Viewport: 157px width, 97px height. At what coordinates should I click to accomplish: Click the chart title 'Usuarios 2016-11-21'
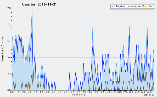click(x=39, y=4)
